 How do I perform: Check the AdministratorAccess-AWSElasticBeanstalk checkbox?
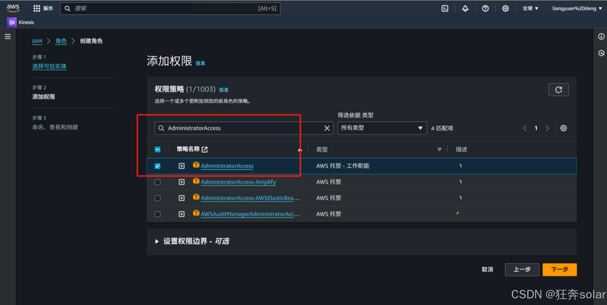tap(157, 198)
